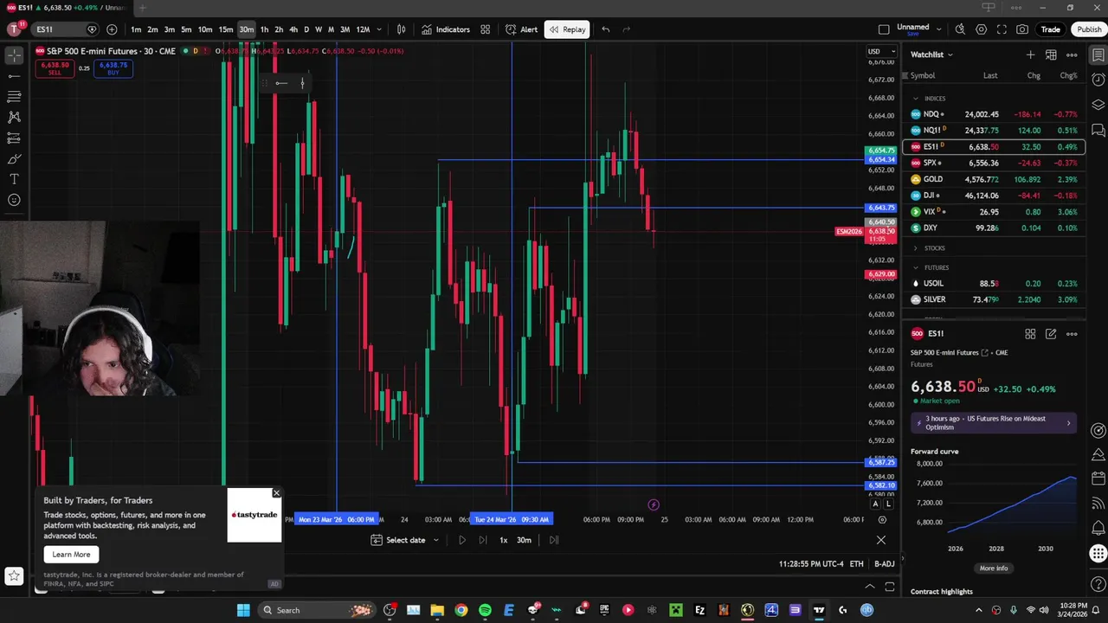Select the D daily timeframe
The width and height of the screenshot is (1108, 623).
[306, 29]
